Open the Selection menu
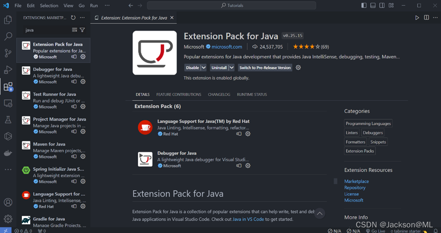 tap(49, 5)
